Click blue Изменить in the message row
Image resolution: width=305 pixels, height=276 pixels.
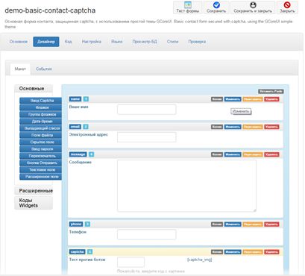click(x=233, y=154)
